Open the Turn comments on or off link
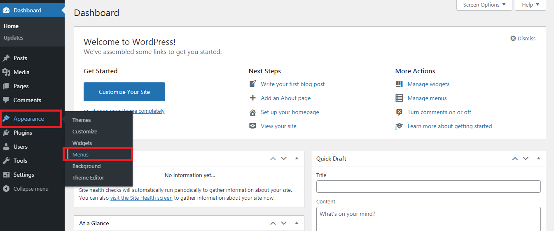 click(x=439, y=112)
